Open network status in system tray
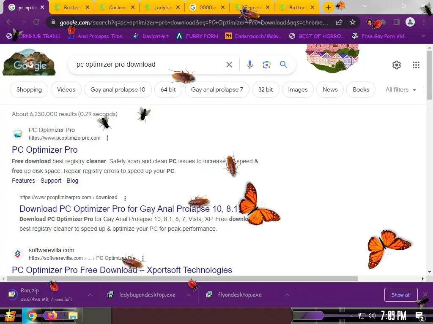 click(x=362, y=316)
